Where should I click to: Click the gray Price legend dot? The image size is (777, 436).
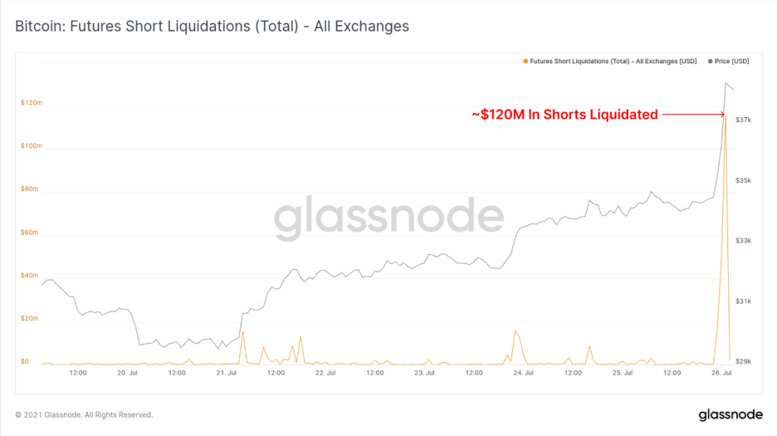tap(710, 61)
